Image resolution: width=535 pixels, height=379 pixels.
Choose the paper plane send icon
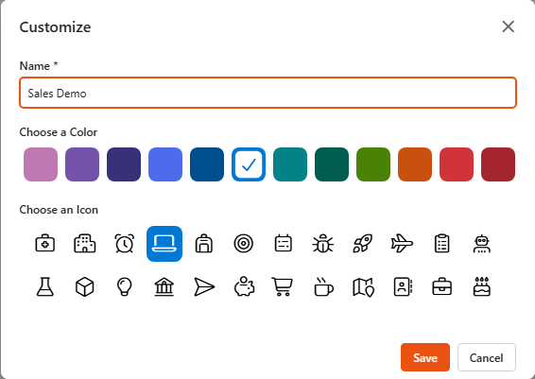[x=204, y=286]
